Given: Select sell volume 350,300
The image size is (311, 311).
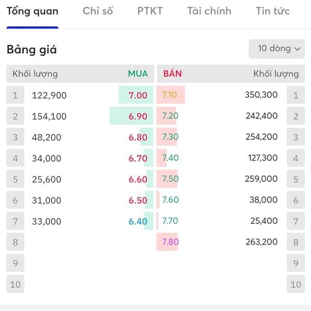Looking at the screenshot, I should (x=261, y=95).
